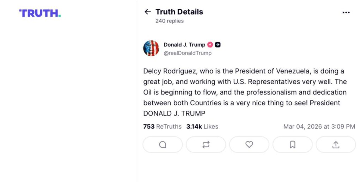Open the three-dot more options menu
This screenshot has width=361, height=182.
click(346, 12)
